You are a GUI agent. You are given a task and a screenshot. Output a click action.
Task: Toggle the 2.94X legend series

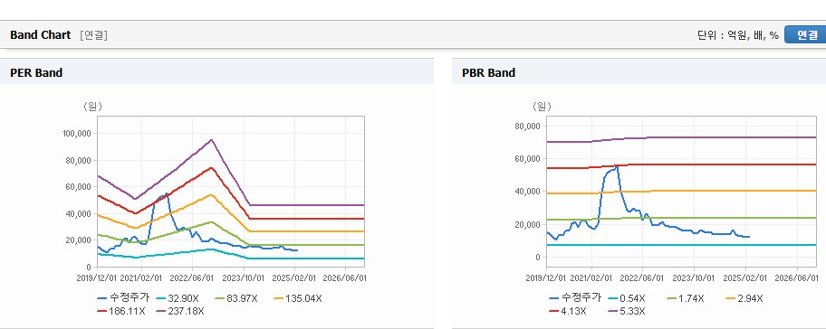[744, 298]
